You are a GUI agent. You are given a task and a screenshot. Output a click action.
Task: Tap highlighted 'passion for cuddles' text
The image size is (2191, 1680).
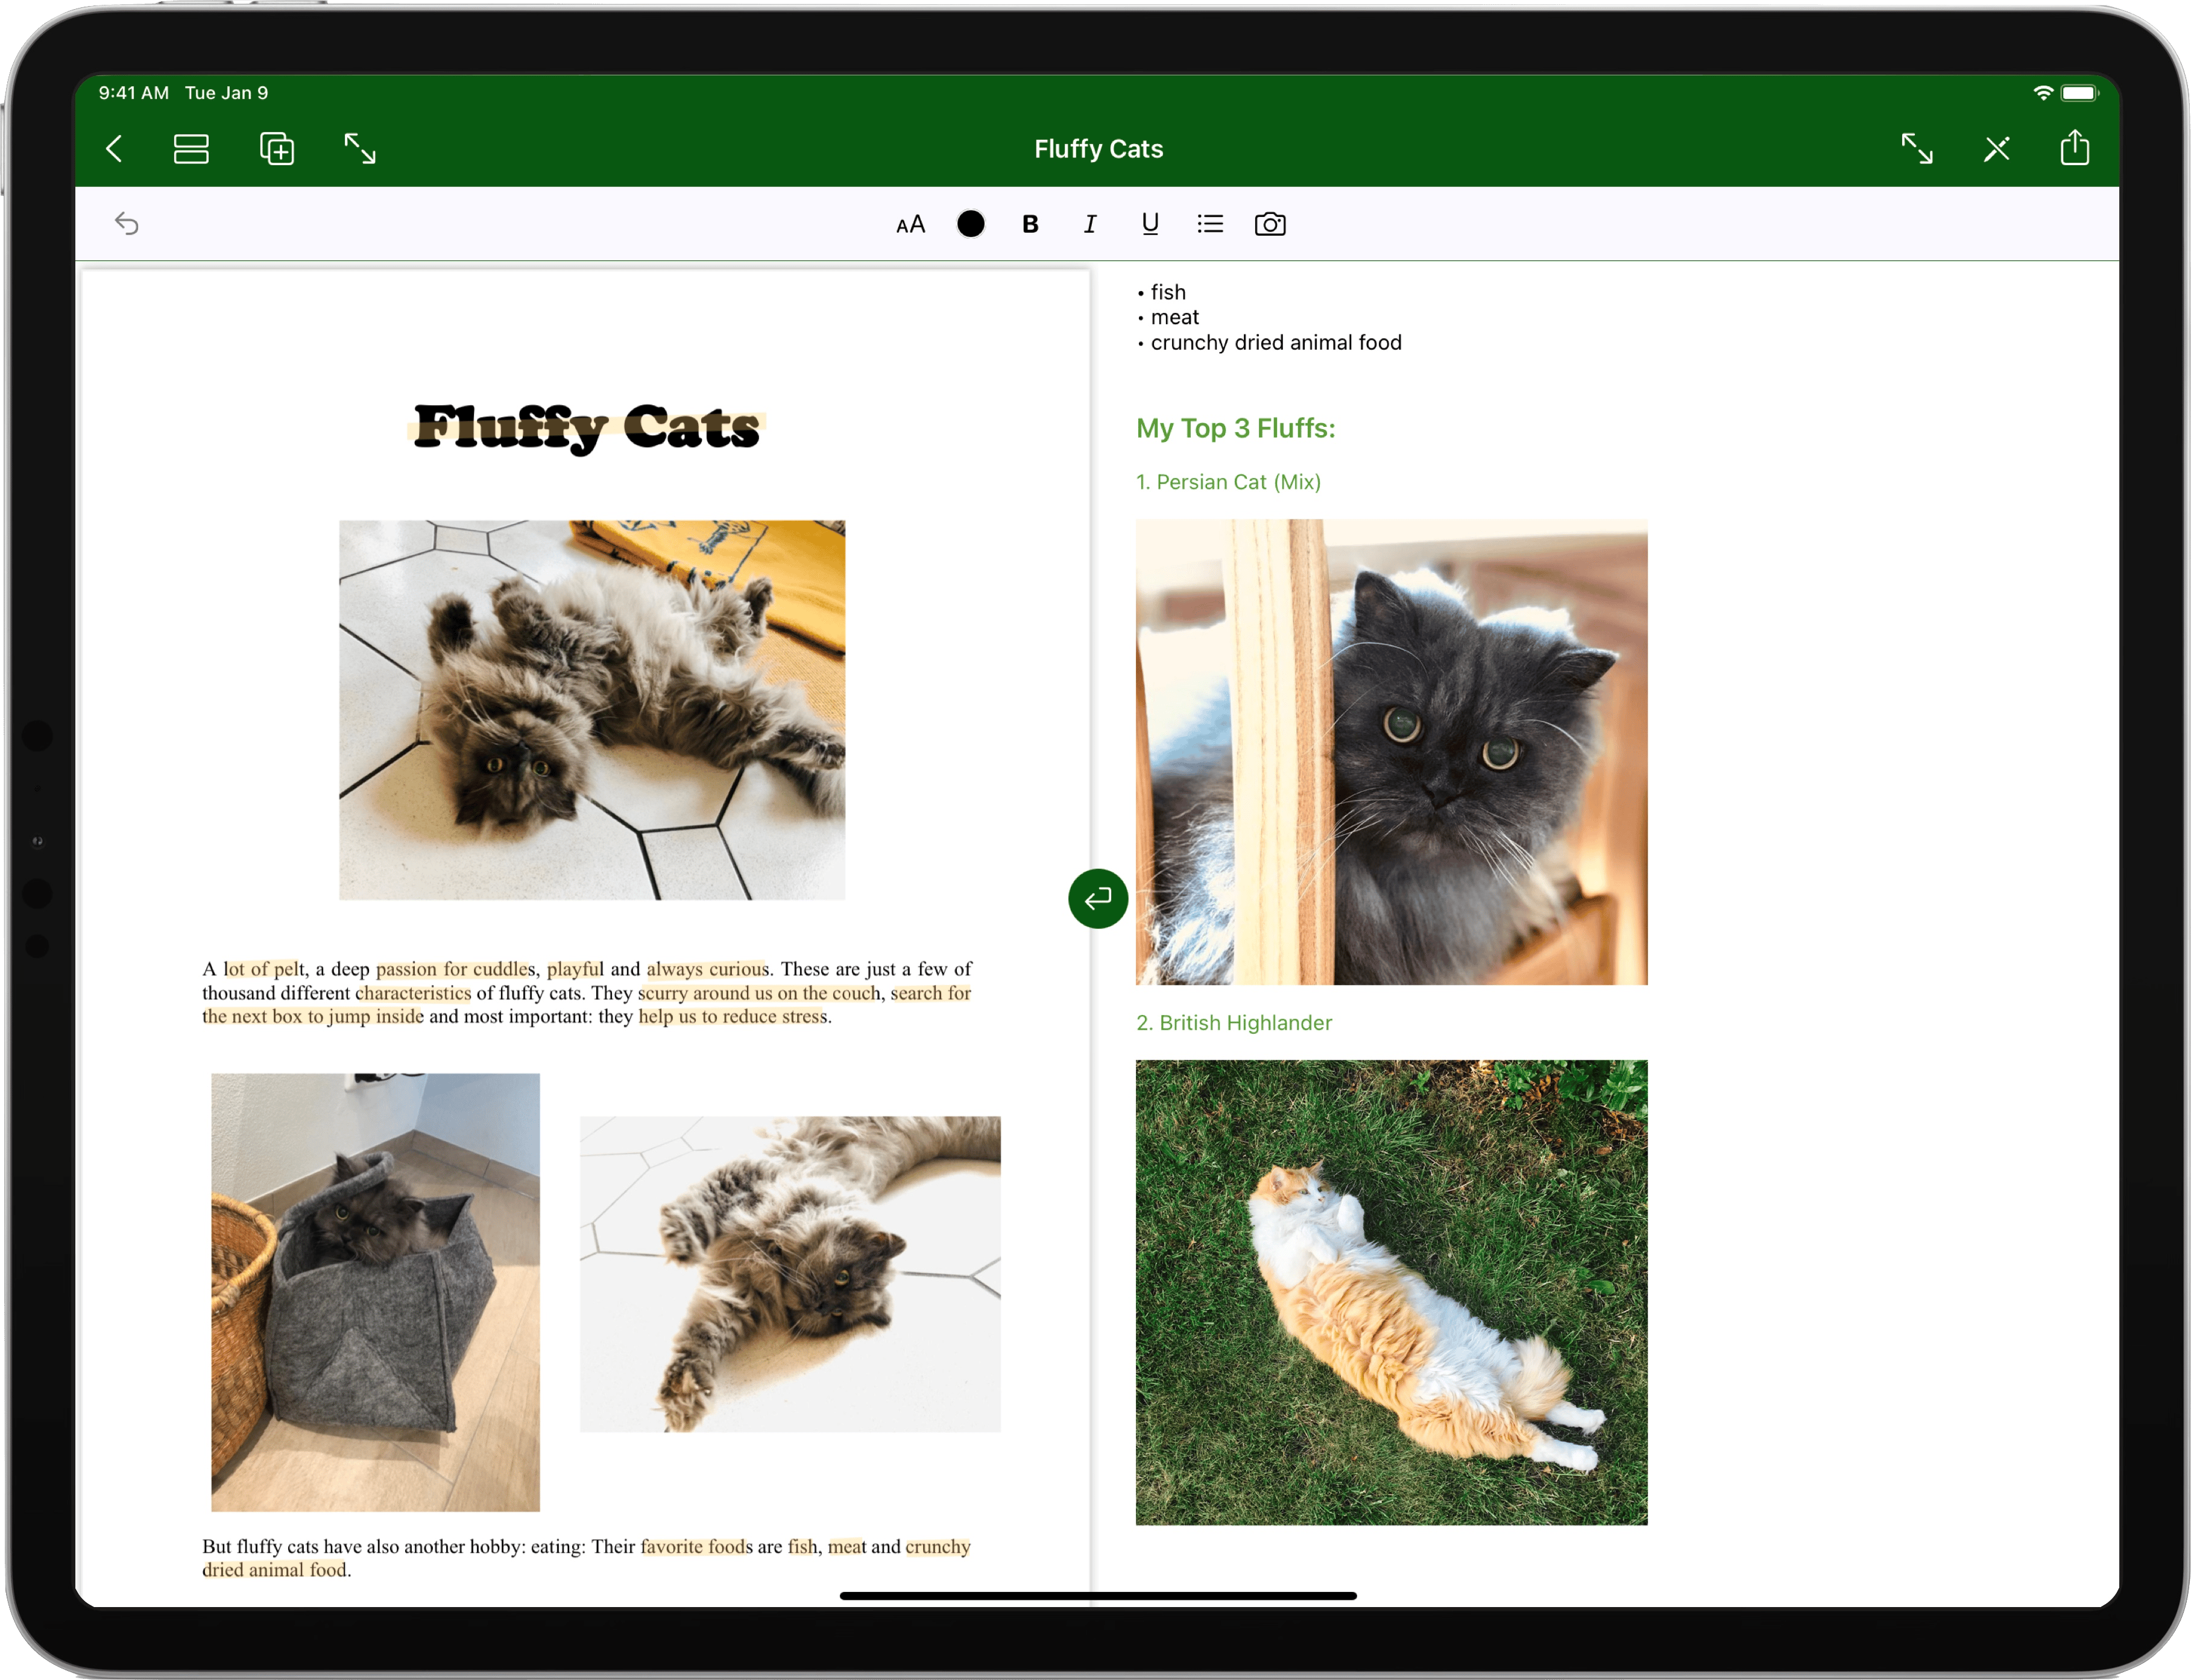pyautogui.click(x=455, y=969)
